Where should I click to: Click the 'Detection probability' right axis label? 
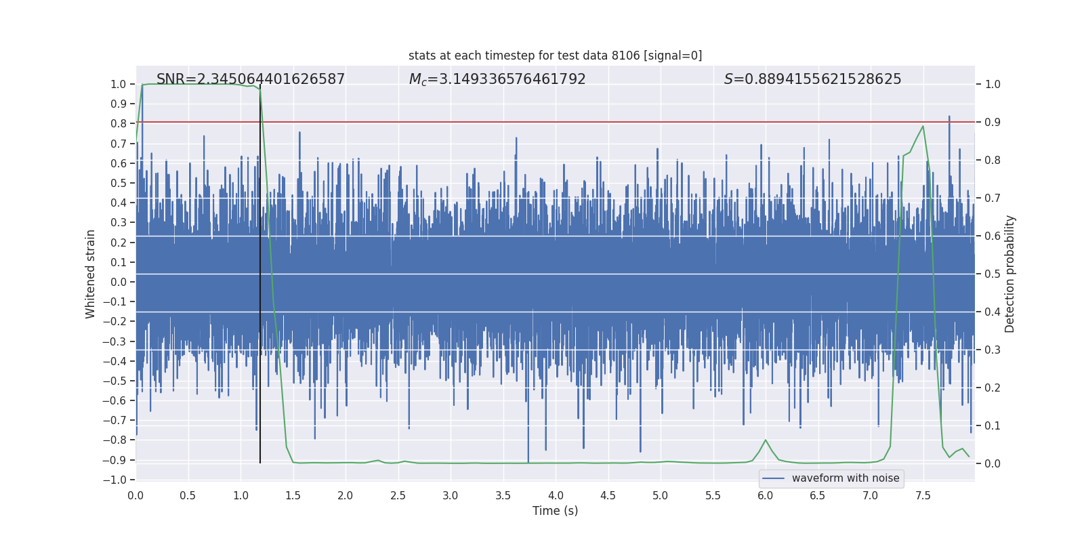[x=1010, y=274]
